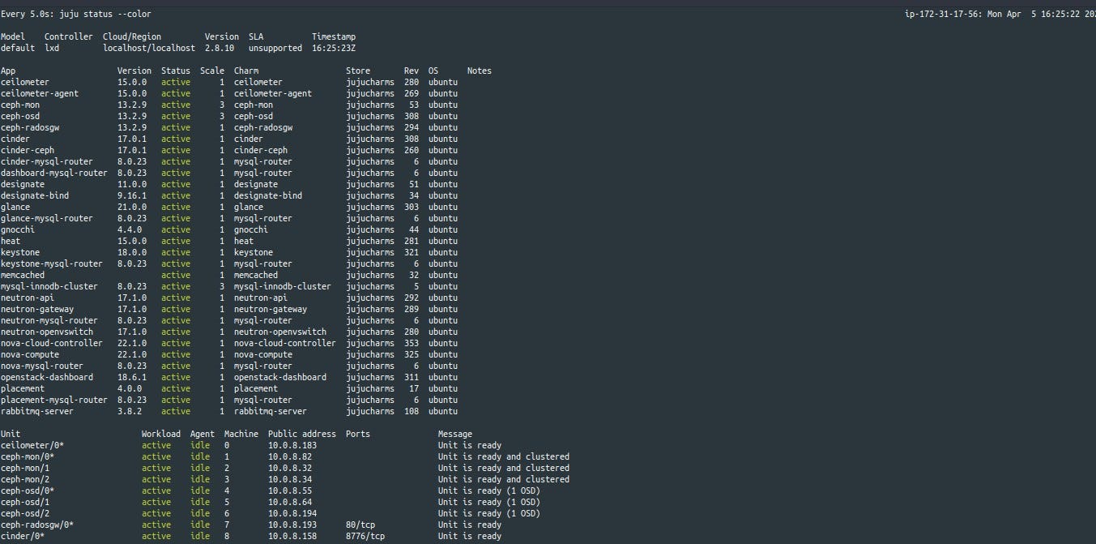Viewport: 1096px width, 544px height.
Task: Click revision '353' in nova-cloud-controller row
Action: coord(412,343)
